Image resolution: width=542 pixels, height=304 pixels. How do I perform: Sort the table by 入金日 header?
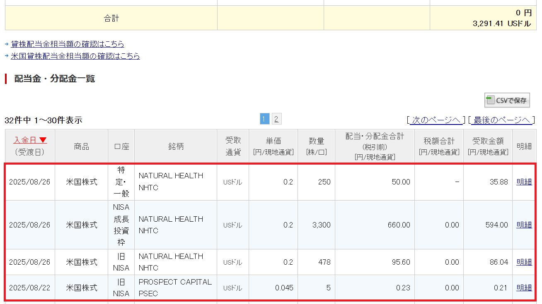[x=30, y=140]
